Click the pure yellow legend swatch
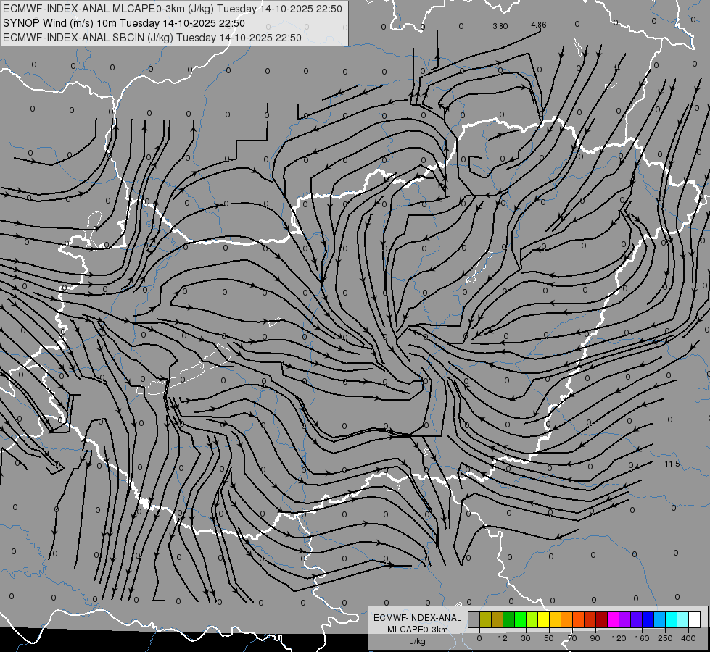The height and width of the screenshot is (652, 710). (544, 619)
